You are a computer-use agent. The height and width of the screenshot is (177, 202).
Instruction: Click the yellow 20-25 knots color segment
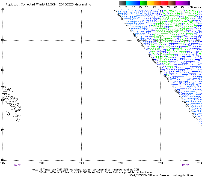pyautogui.click(x=151, y=3)
